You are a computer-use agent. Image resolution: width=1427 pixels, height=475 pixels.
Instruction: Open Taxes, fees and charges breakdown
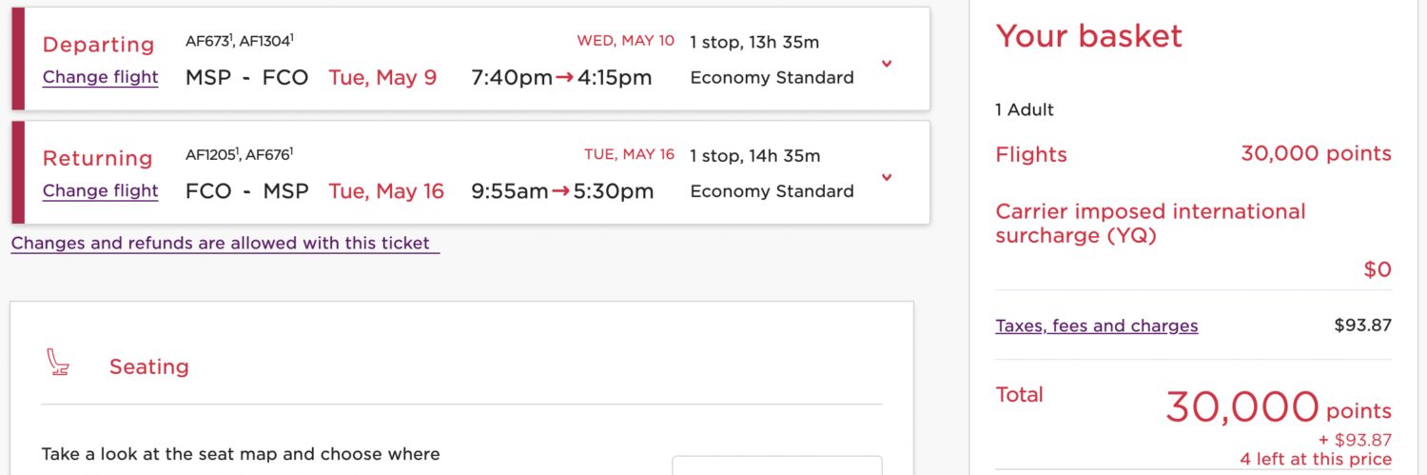1096,326
